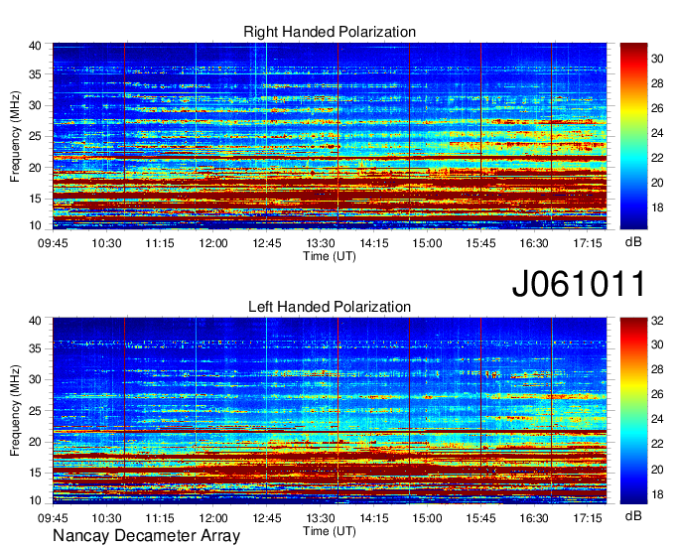Screen dimensions: 675x548
Task: Click the 11:15 tick on the right-handed time axis
Action: pos(160,243)
